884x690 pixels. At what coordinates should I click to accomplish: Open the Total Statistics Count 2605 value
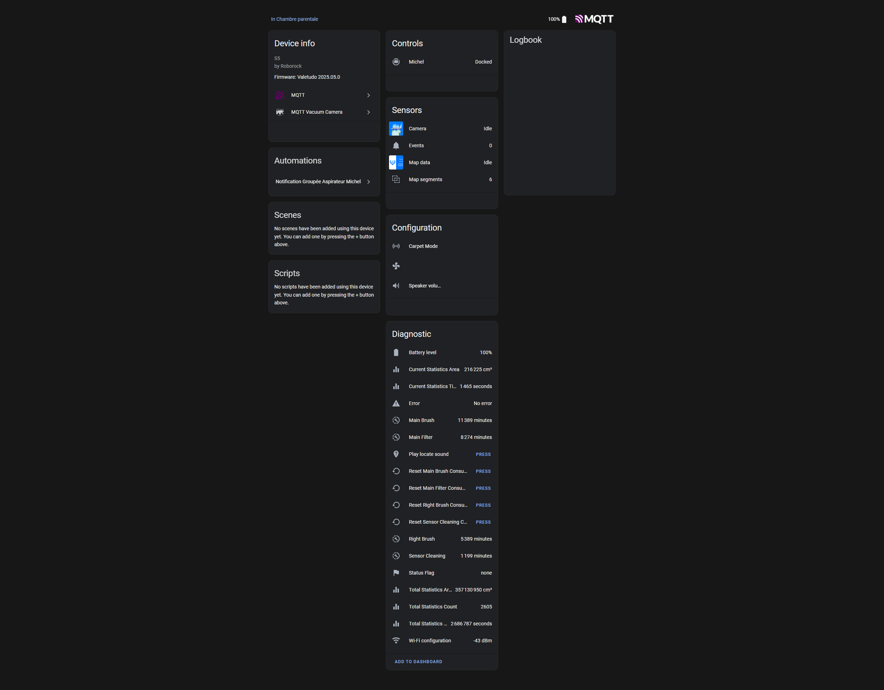(486, 607)
